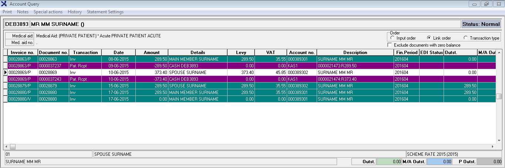Image resolution: width=505 pixels, height=168 pixels.
Task: Select the Transaction type radio button
Action: (x=465, y=38)
